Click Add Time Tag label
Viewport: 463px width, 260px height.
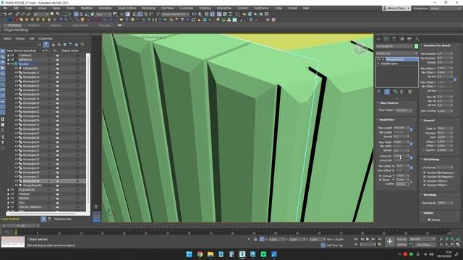[334, 246]
